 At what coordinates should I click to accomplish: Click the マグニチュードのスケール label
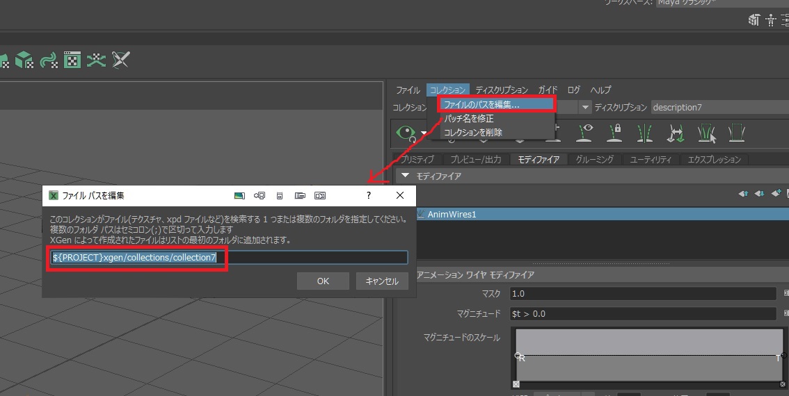461,338
